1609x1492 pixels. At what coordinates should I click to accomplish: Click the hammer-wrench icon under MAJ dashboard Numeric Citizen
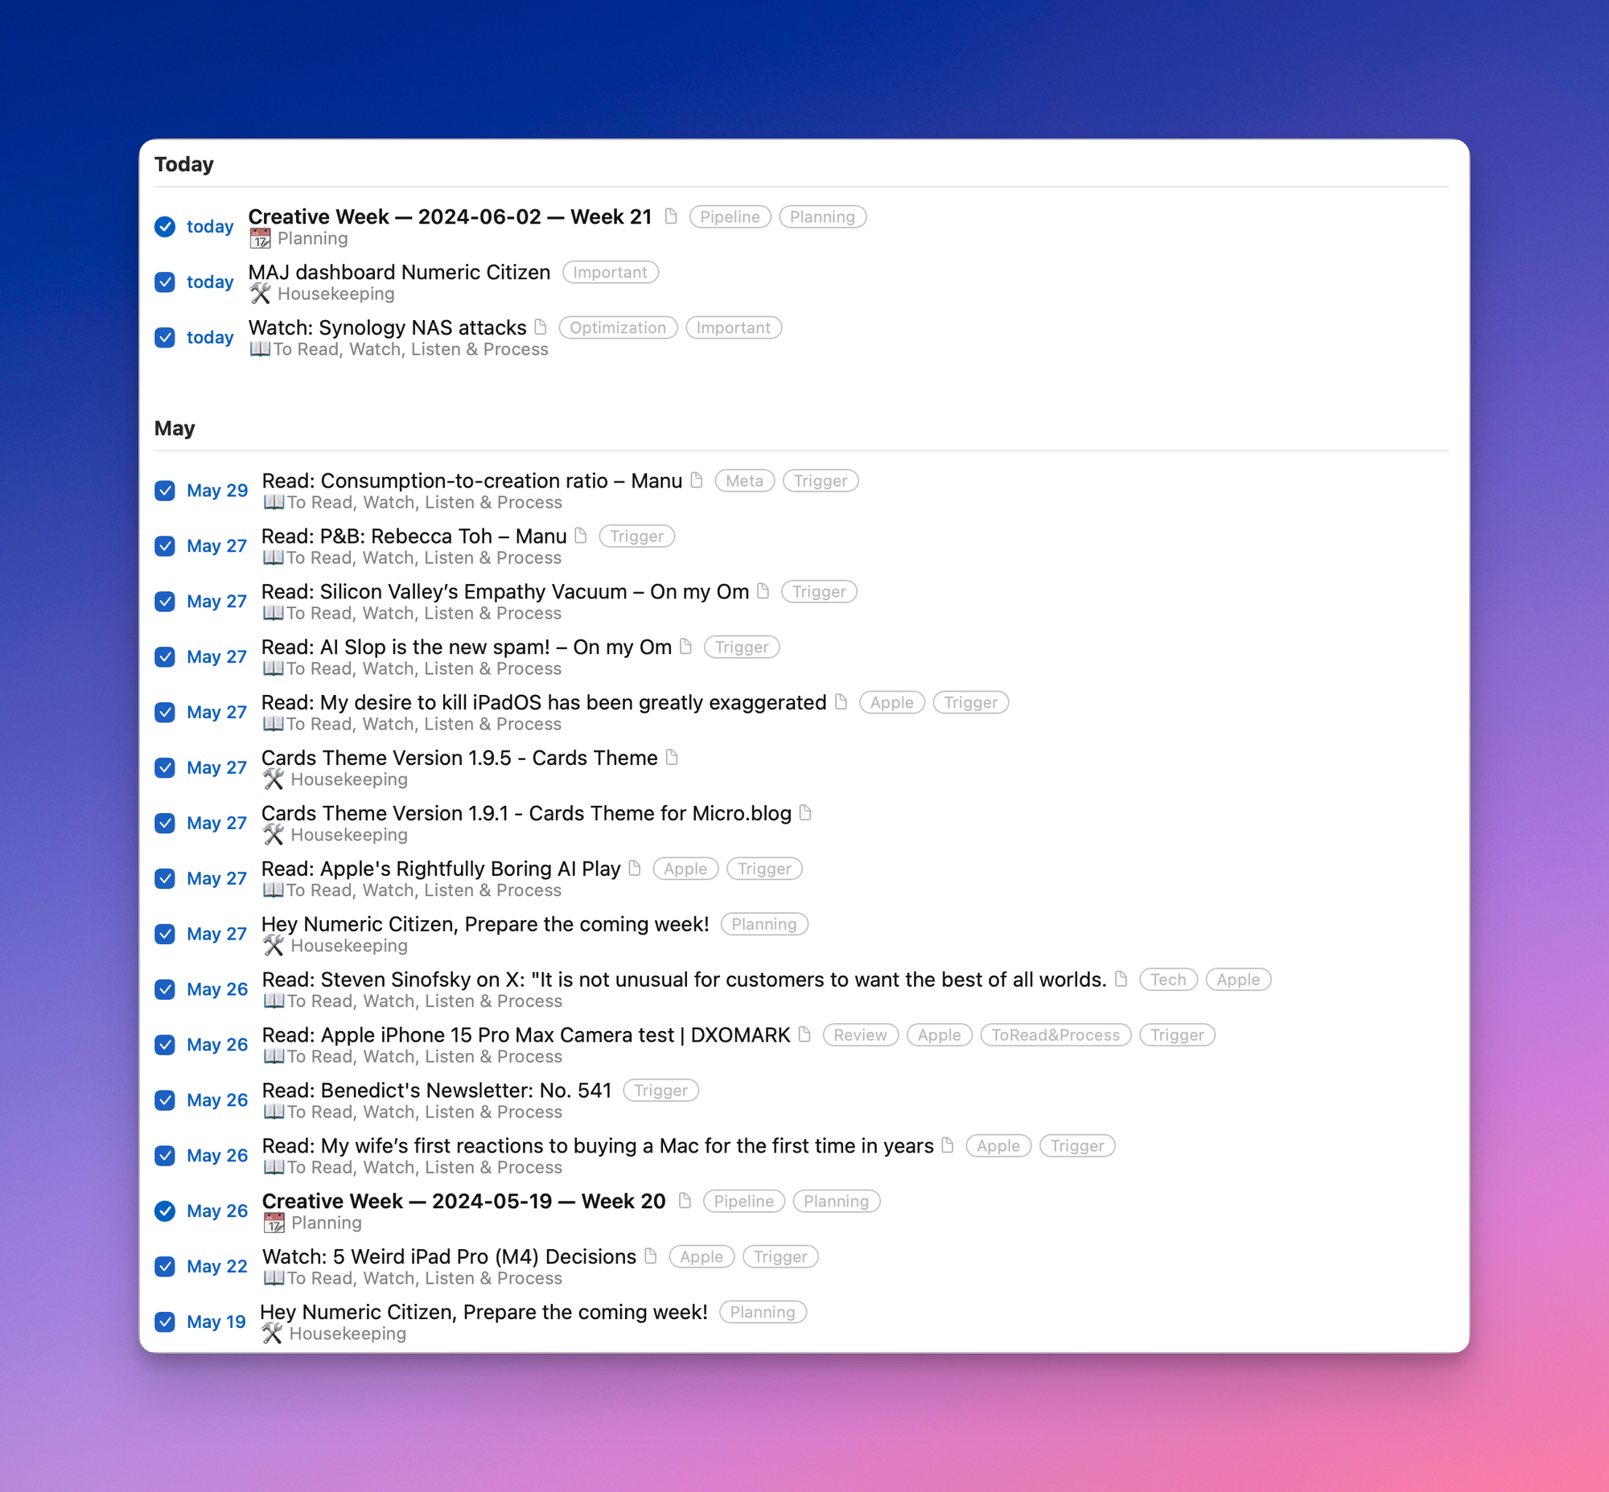[x=260, y=294]
